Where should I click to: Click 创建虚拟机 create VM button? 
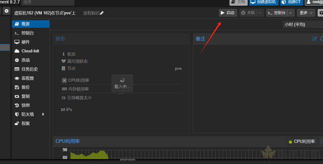[x=264, y=2]
